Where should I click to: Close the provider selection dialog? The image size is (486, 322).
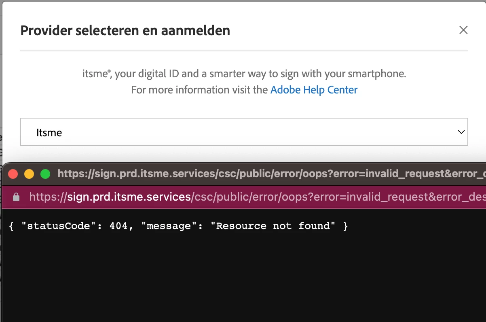pos(463,30)
